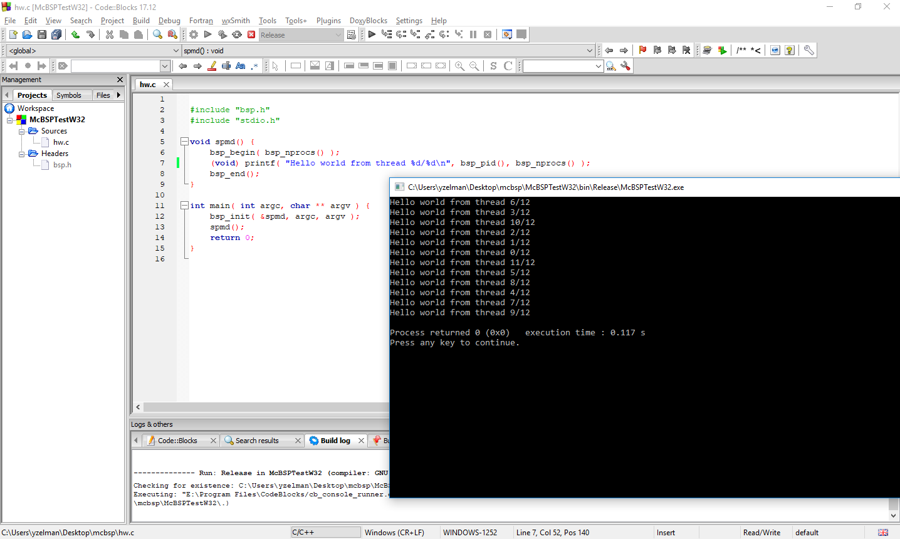The width and height of the screenshot is (900, 539).
Task: Open the Debug menu
Action: click(x=169, y=21)
